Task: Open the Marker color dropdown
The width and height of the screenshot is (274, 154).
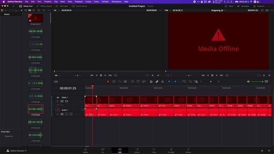Action: [x=178, y=82]
